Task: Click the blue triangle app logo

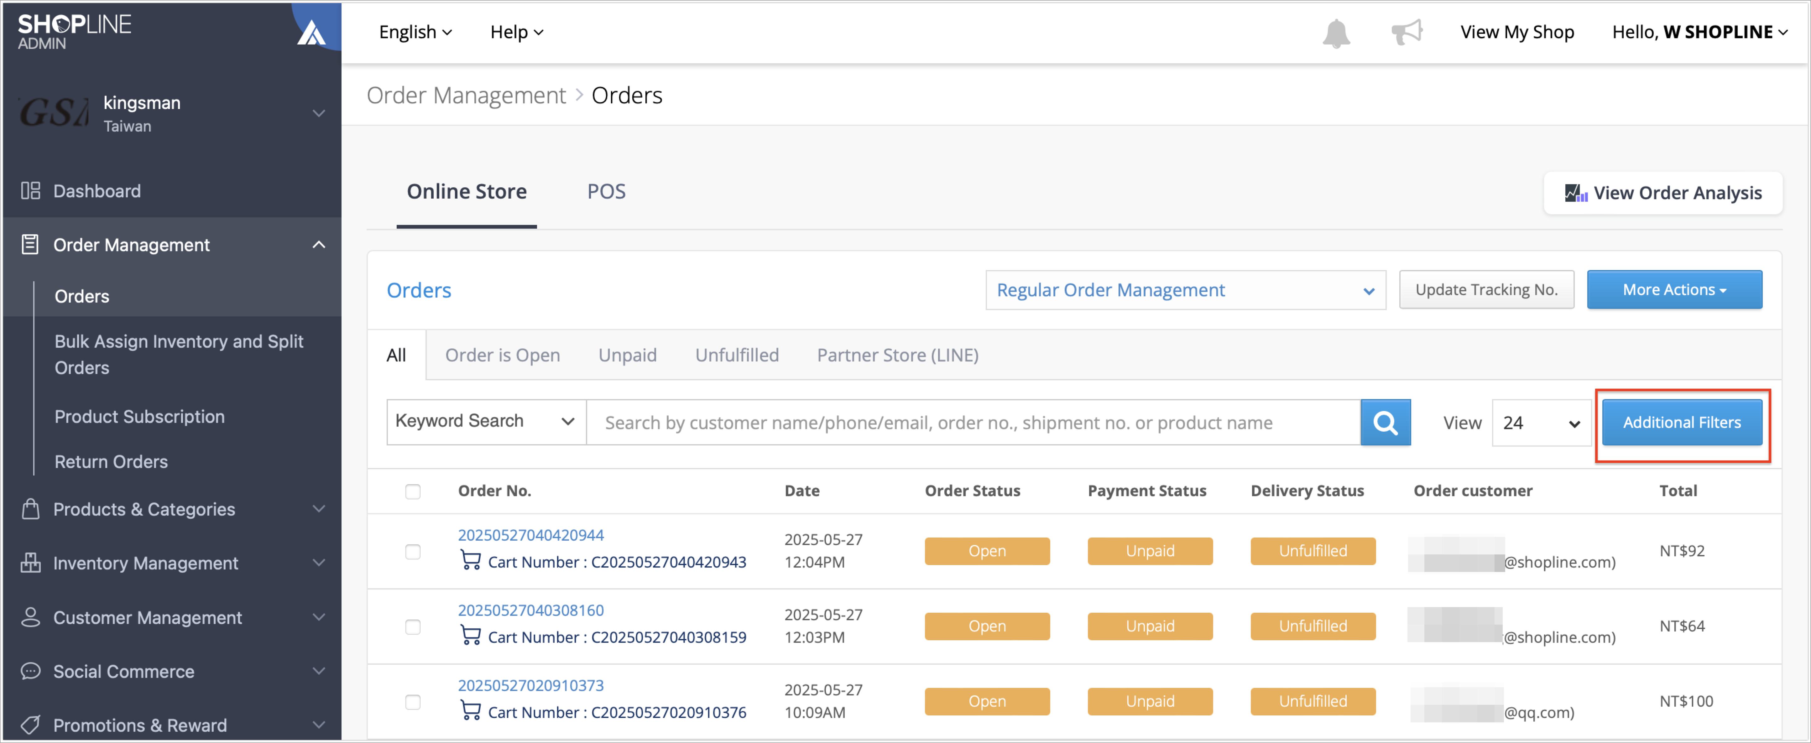Action: (311, 32)
